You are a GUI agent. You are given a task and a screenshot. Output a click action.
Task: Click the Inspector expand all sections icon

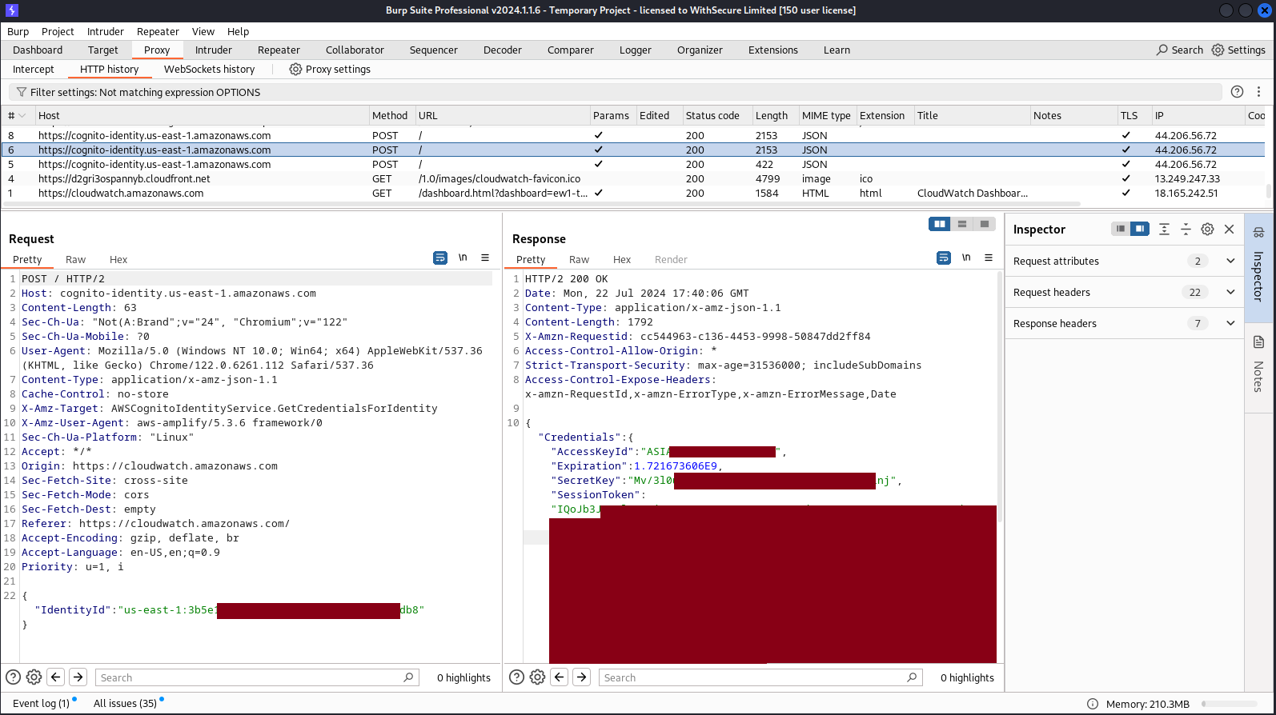pyautogui.click(x=1164, y=229)
